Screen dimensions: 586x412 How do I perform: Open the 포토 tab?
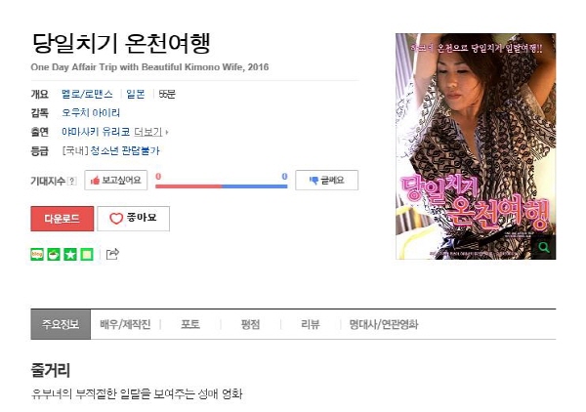pyautogui.click(x=190, y=324)
